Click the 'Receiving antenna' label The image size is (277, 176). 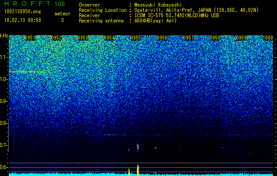tap(101, 21)
